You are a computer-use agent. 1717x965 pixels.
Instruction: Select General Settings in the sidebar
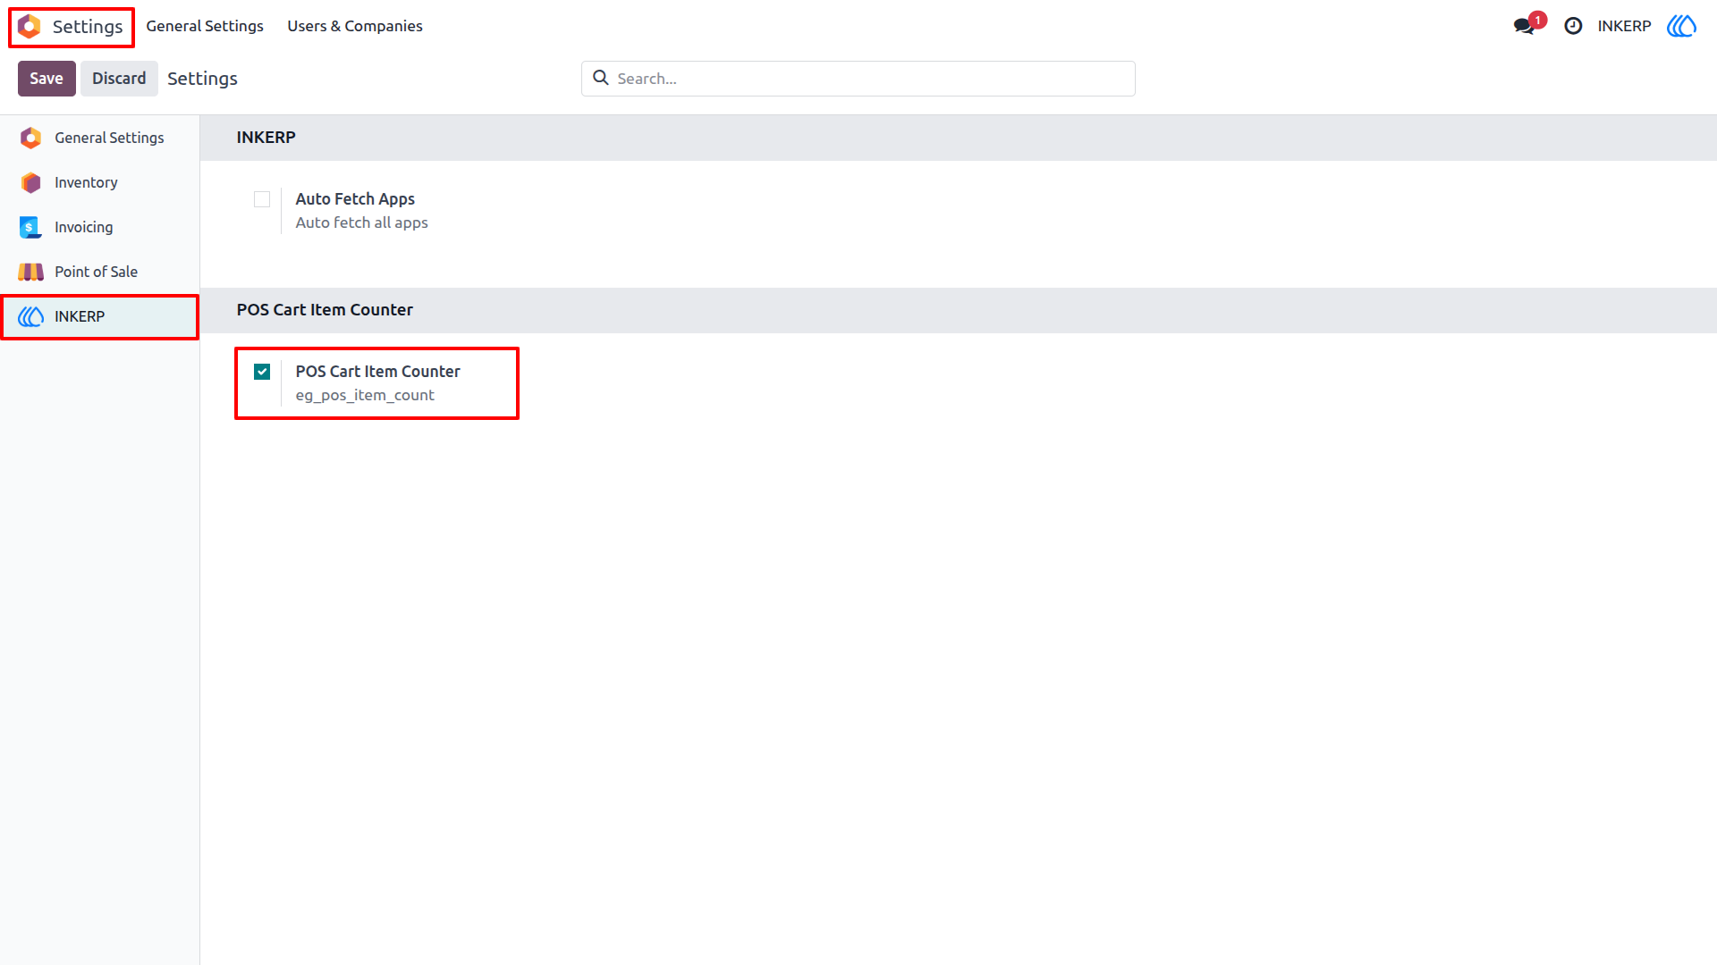pos(100,138)
